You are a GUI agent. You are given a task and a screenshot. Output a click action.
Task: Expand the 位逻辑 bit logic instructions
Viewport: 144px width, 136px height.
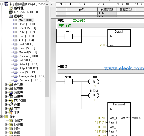click(6, 125)
